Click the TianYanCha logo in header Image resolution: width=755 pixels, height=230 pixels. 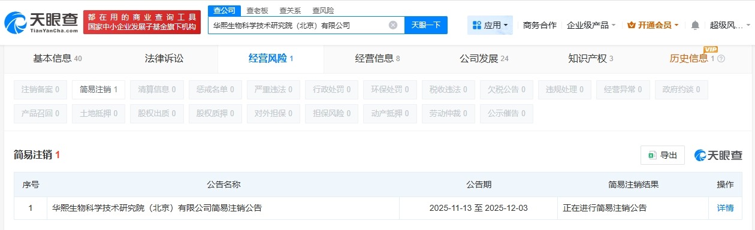tap(41, 22)
